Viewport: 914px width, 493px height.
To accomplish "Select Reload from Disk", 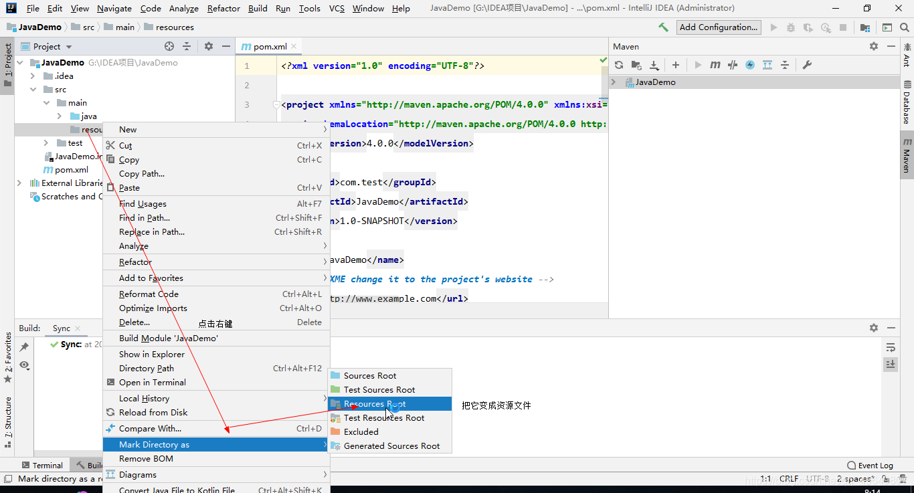I will [215, 413].
